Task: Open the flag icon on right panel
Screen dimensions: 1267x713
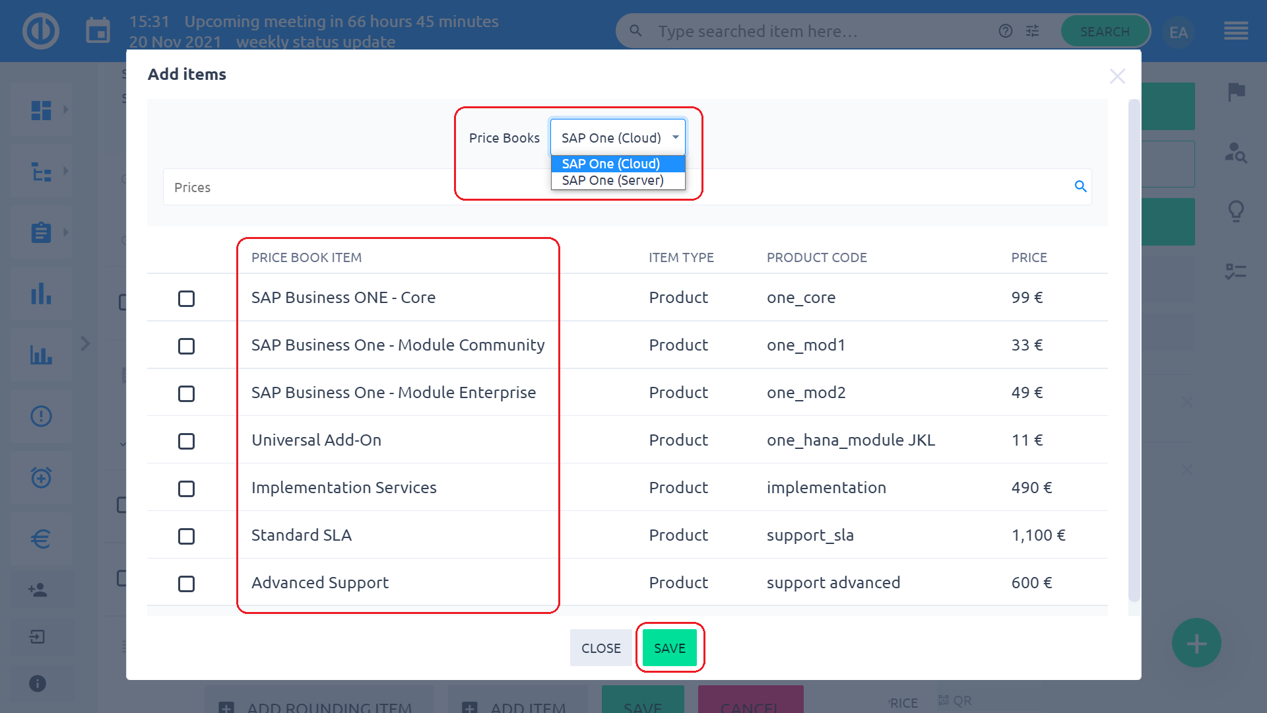Action: click(x=1236, y=92)
